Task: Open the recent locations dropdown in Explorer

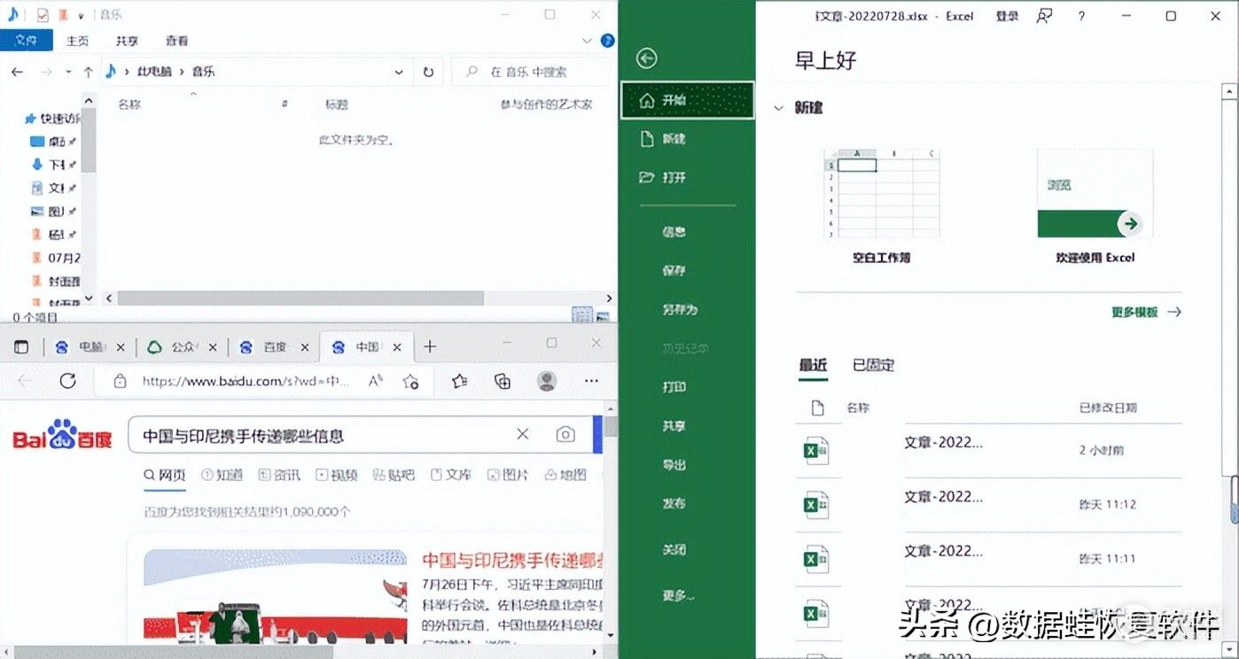Action: click(x=69, y=72)
